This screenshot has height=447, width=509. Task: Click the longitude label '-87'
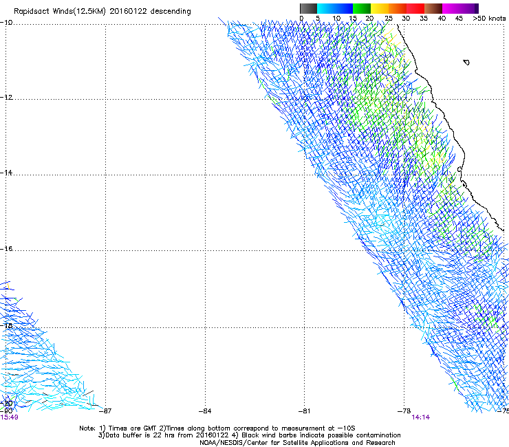tap(105, 411)
